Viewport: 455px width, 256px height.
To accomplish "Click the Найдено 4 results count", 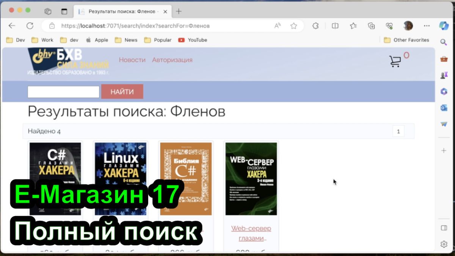I will [44, 132].
